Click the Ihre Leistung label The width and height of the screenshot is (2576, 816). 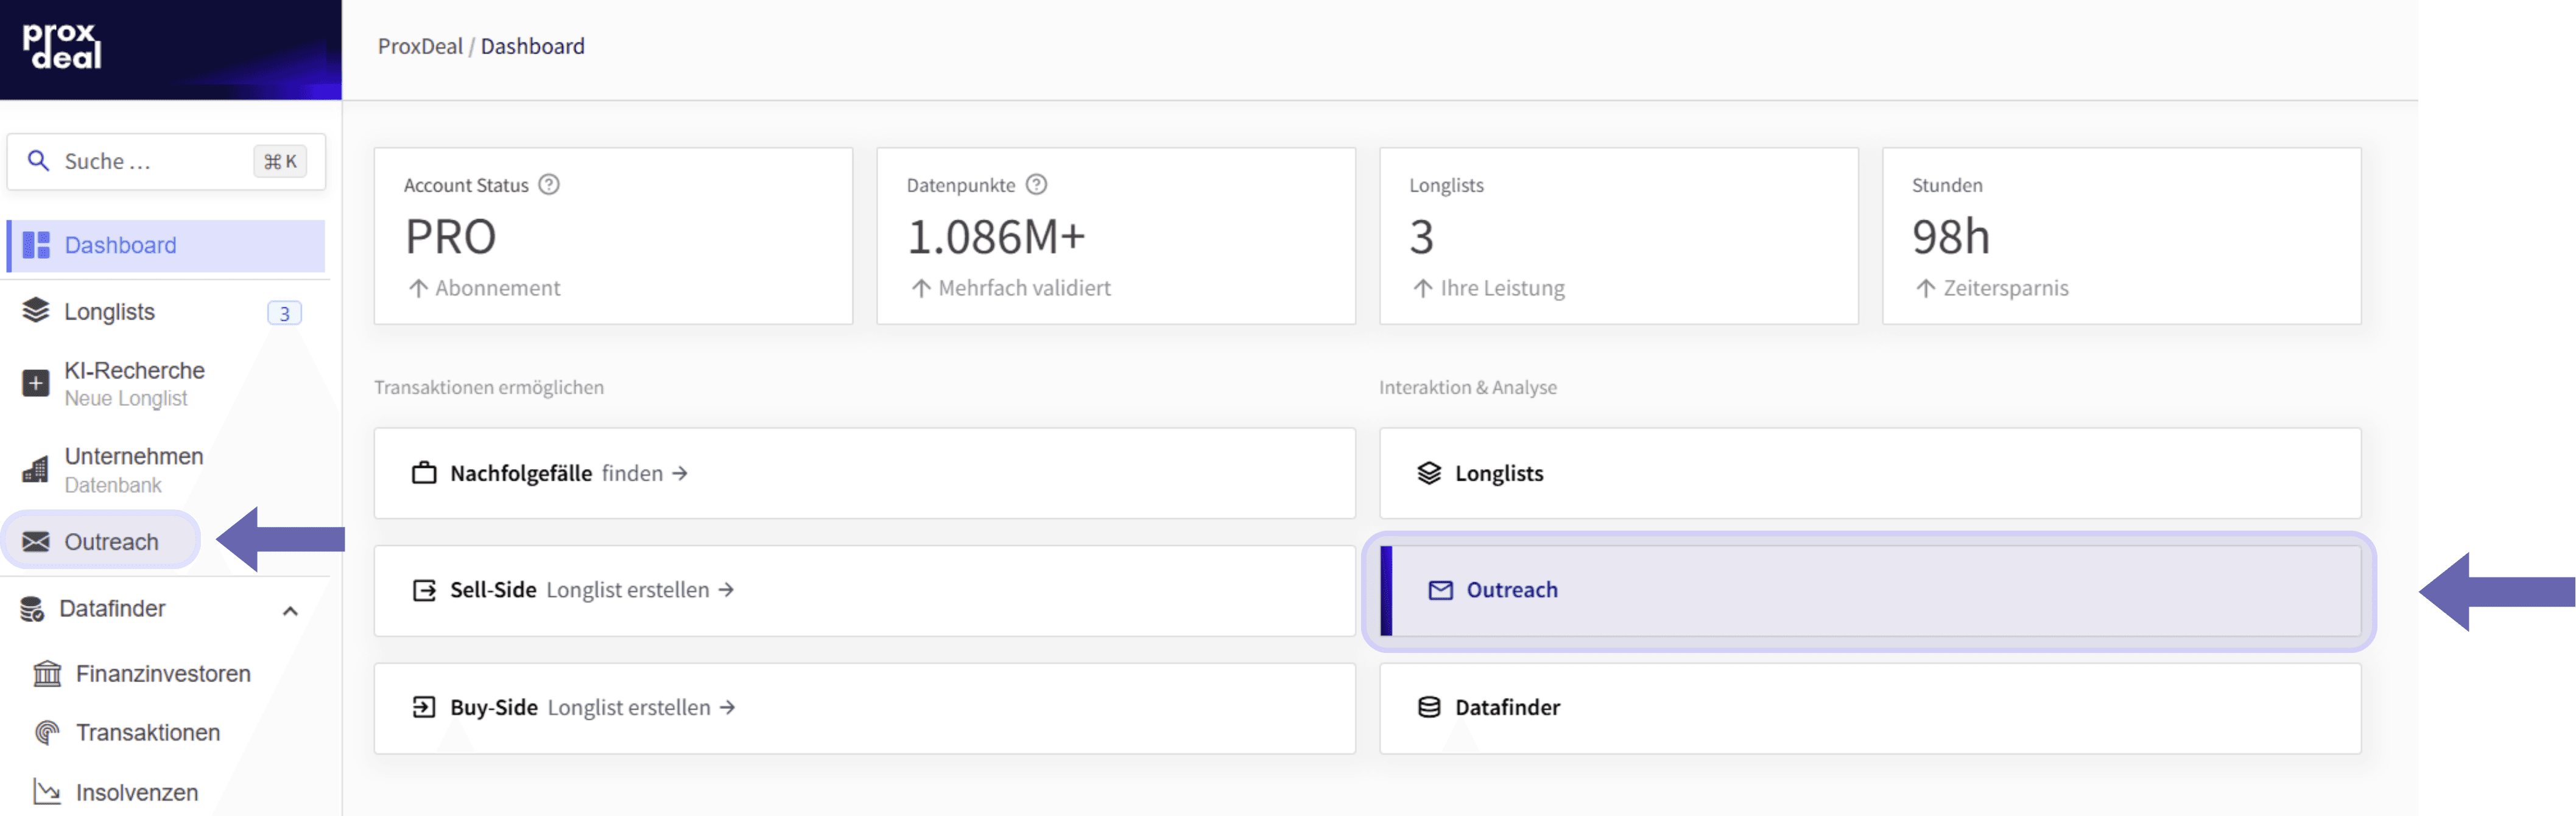pos(1502,288)
